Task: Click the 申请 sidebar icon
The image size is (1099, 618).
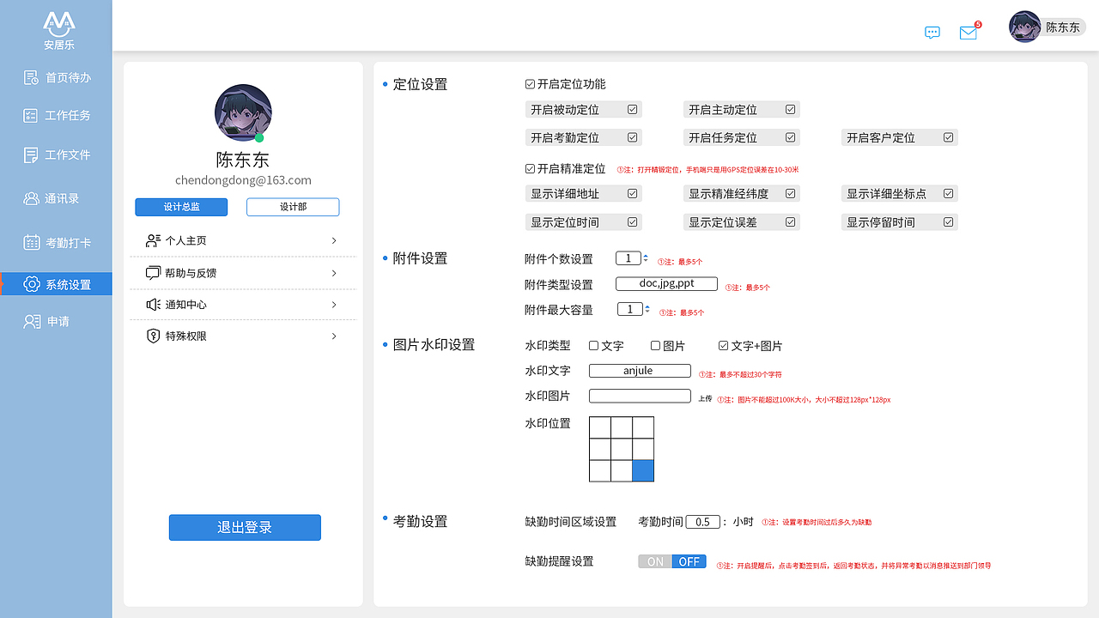Action: [32, 322]
